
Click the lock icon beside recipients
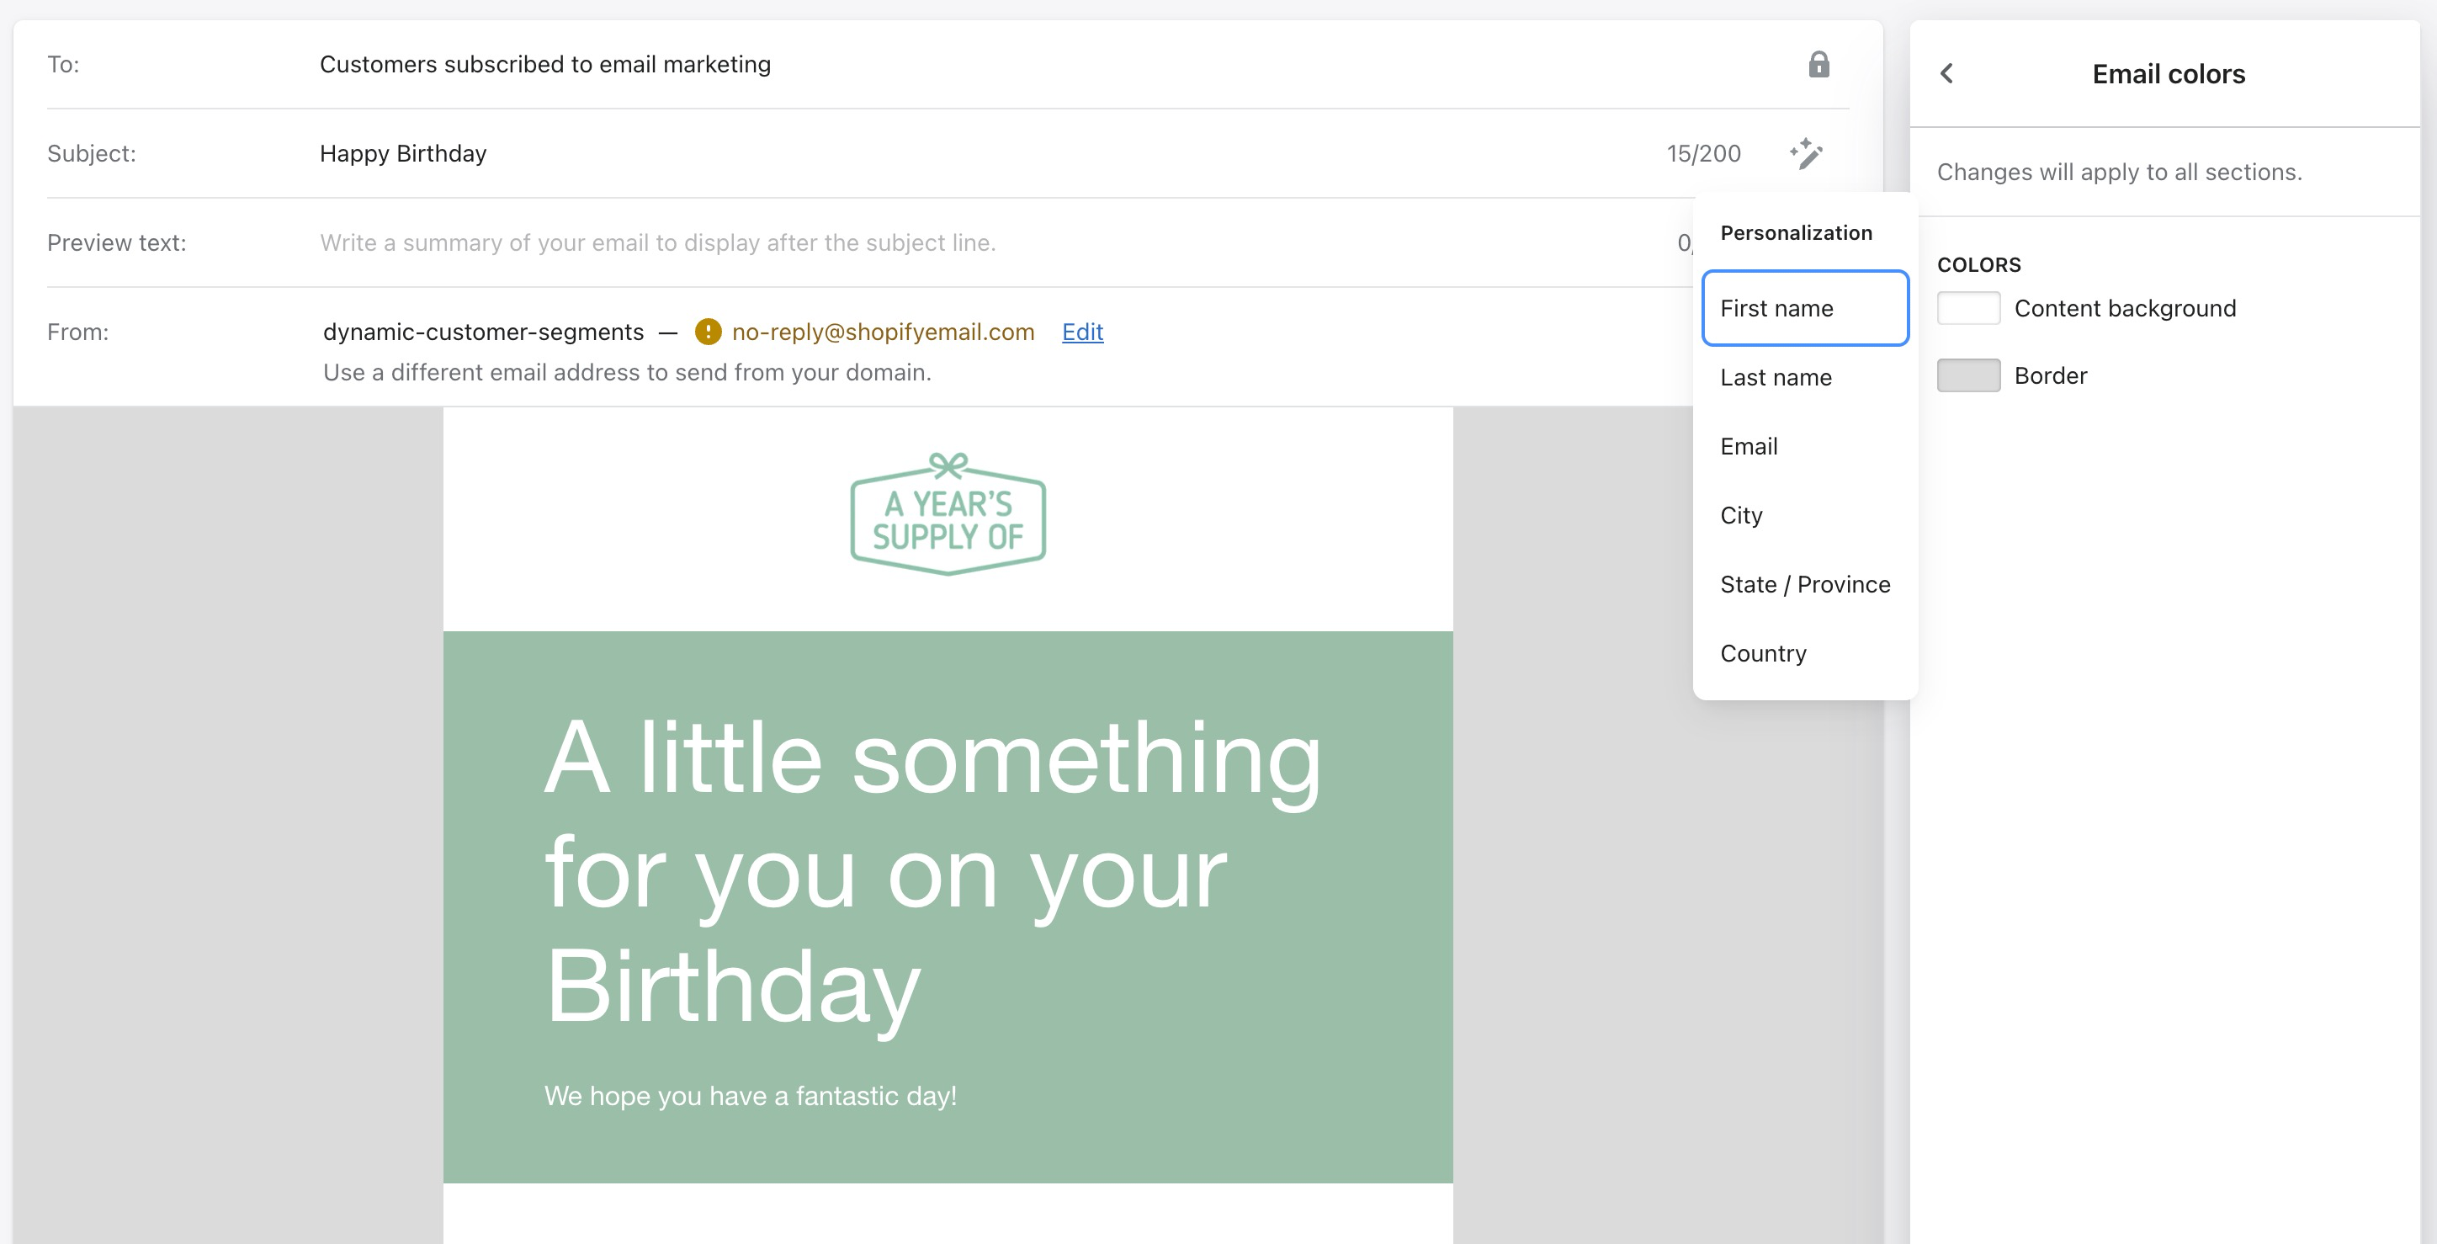tap(1818, 64)
